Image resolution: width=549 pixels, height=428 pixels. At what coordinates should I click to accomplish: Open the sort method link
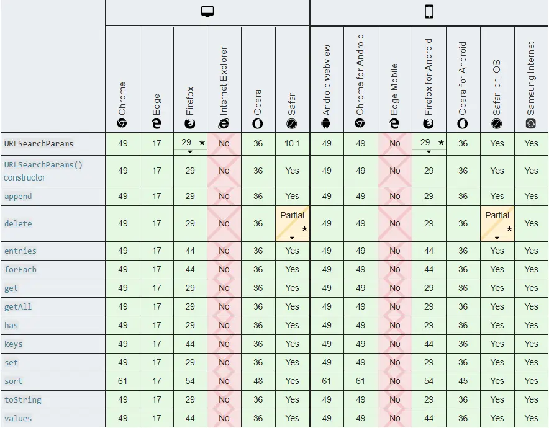pos(13,381)
